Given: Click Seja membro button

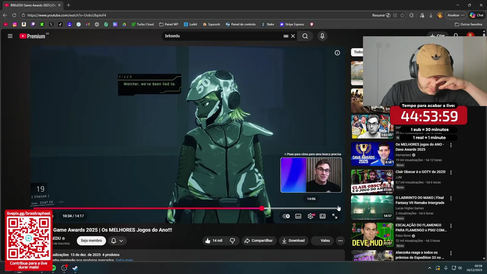Looking at the screenshot, I should (x=91, y=241).
